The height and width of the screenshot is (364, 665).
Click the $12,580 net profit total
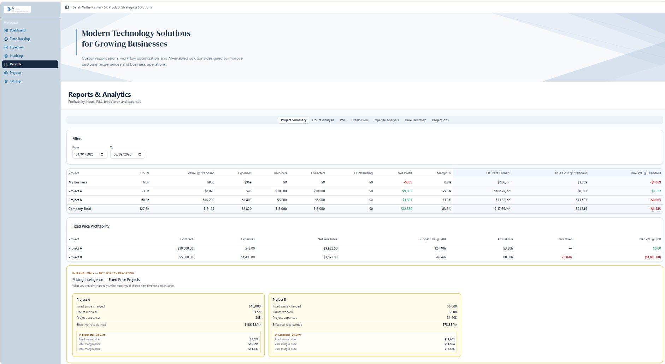coord(406,209)
